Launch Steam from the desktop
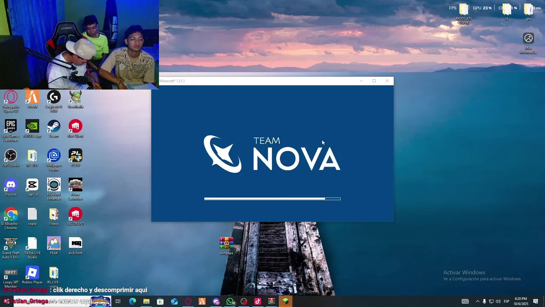 [54, 129]
